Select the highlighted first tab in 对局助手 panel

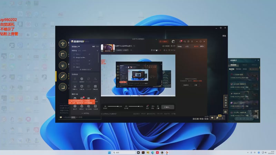coord(233,65)
